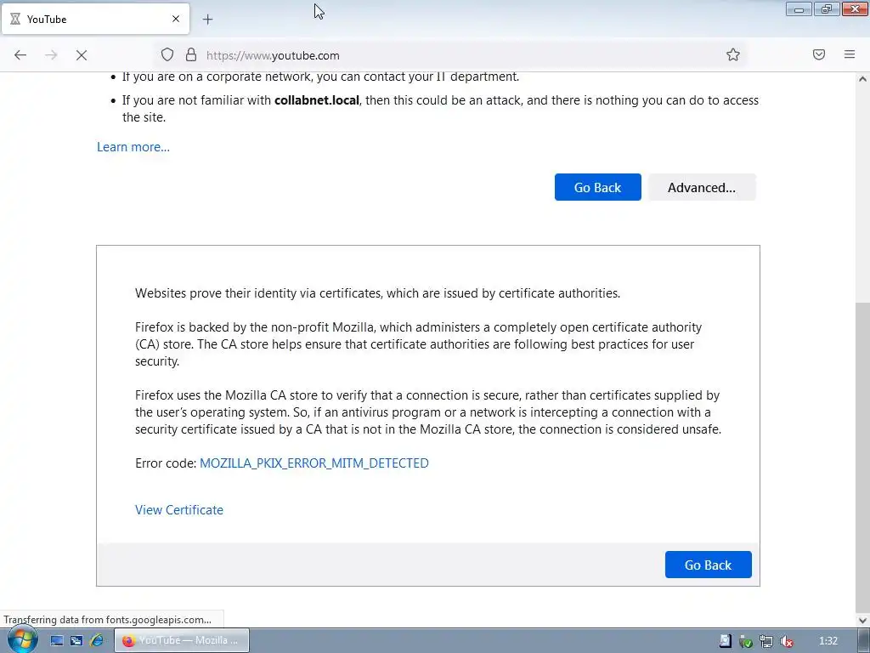Click the scrollbar up arrow
The height and width of the screenshot is (653, 870).
(x=862, y=79)
